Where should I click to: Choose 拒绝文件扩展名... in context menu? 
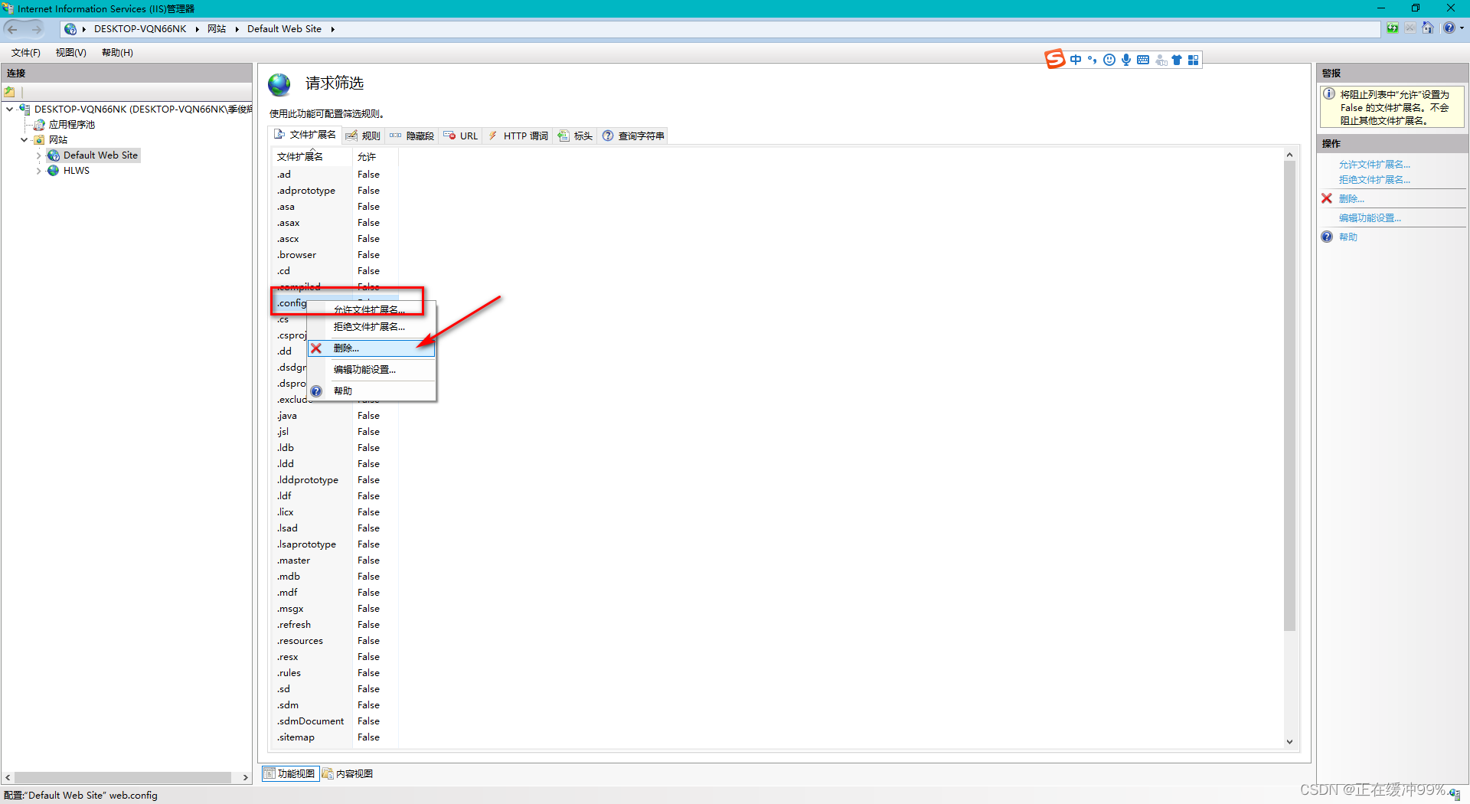(370, 327)
